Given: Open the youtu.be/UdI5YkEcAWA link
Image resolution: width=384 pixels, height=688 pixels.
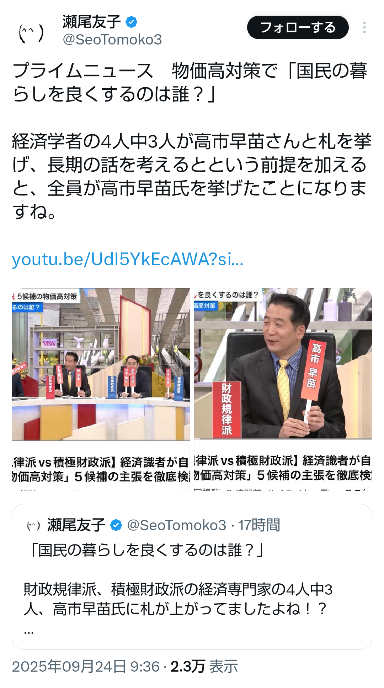Looking at the screenshot, I should (x=128, y=259).
